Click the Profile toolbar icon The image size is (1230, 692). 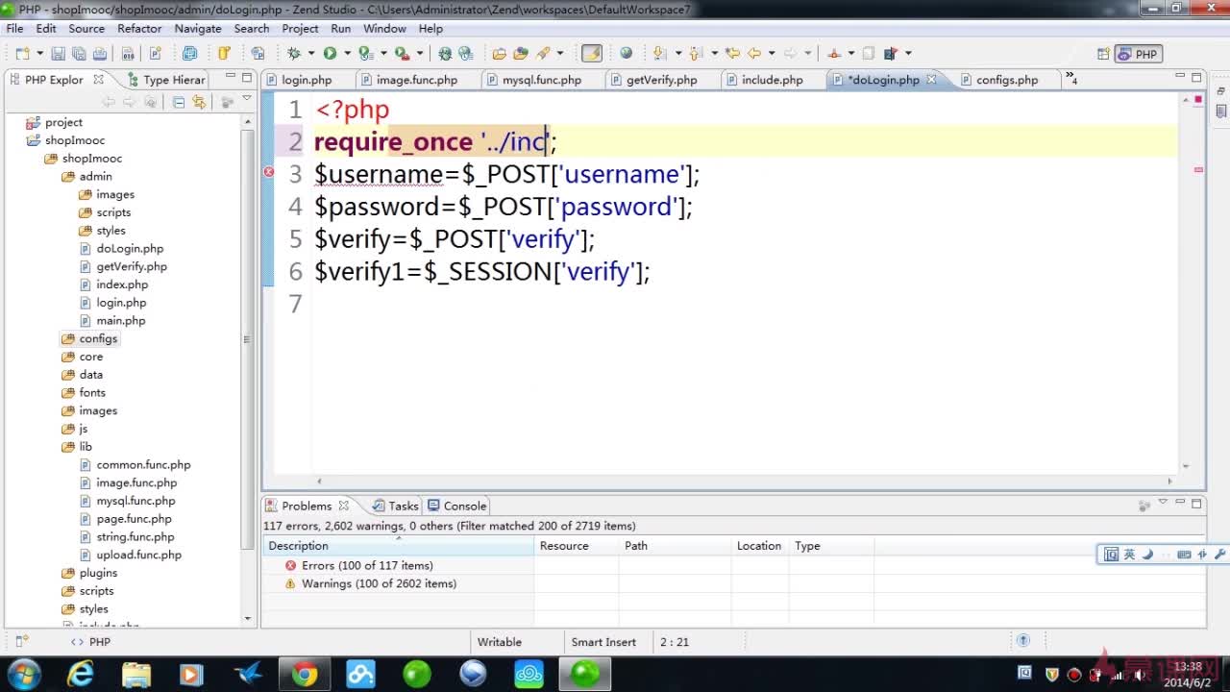[x=365, y=54]
